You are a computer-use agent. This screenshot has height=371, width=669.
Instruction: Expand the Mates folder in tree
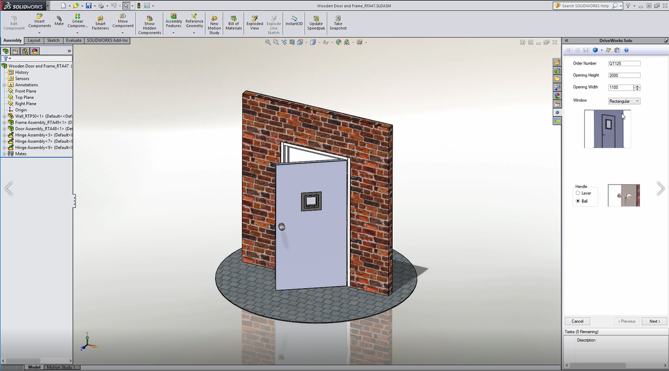pyautogui.click(x=4, y=154)
